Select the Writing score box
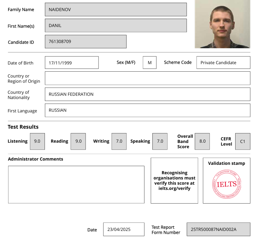The image size is (257, 242). (x=119, y=141)
